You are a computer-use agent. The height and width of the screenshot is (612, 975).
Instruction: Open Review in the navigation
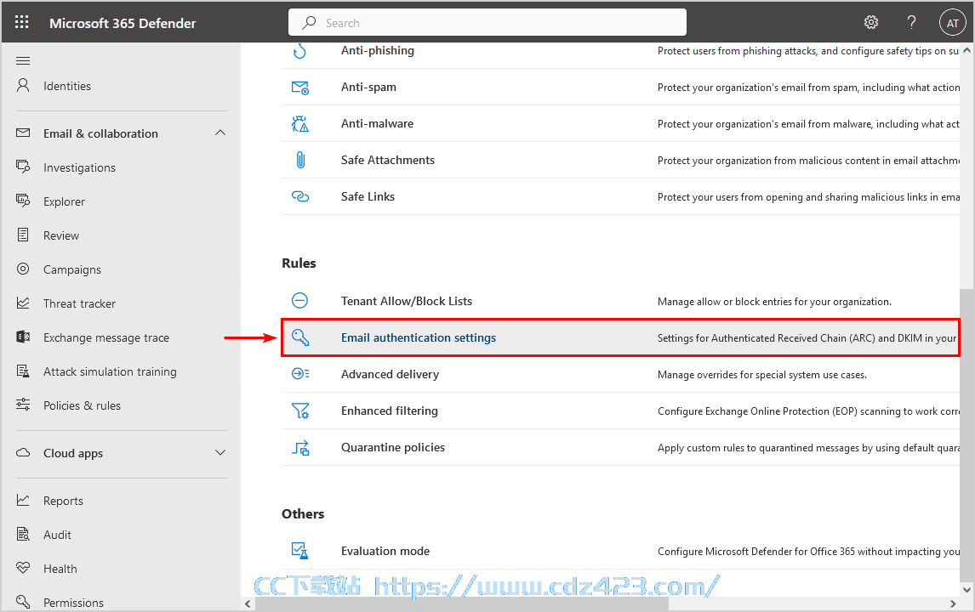coord(61,236)
